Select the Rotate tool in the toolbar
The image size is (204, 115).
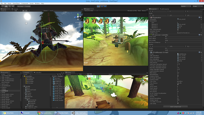pos(10,6)
